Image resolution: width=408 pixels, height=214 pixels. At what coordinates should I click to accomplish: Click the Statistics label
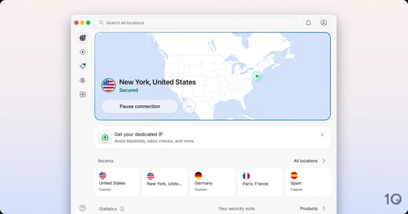(108, 209)
